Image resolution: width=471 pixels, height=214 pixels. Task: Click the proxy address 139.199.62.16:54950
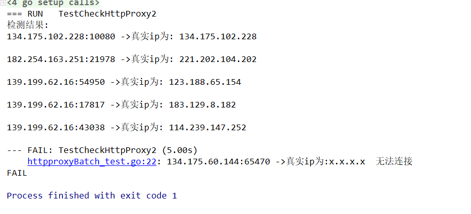point(56,82)
